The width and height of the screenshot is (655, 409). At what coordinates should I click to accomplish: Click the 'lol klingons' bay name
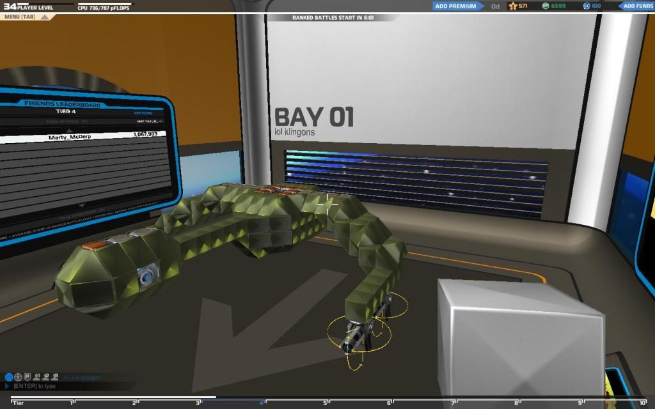[x=295, y=132]
